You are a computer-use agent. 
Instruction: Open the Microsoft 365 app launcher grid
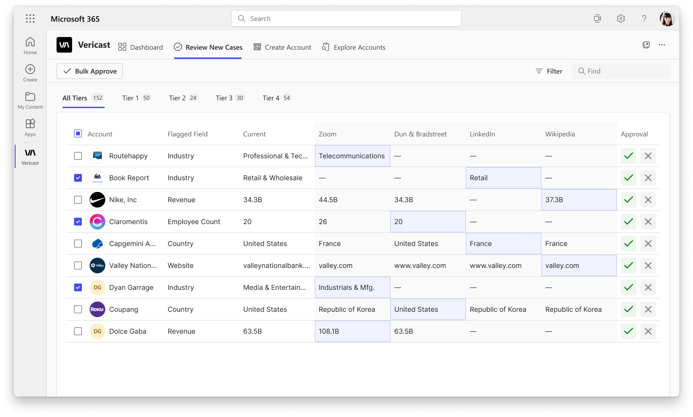click(30, 19)
